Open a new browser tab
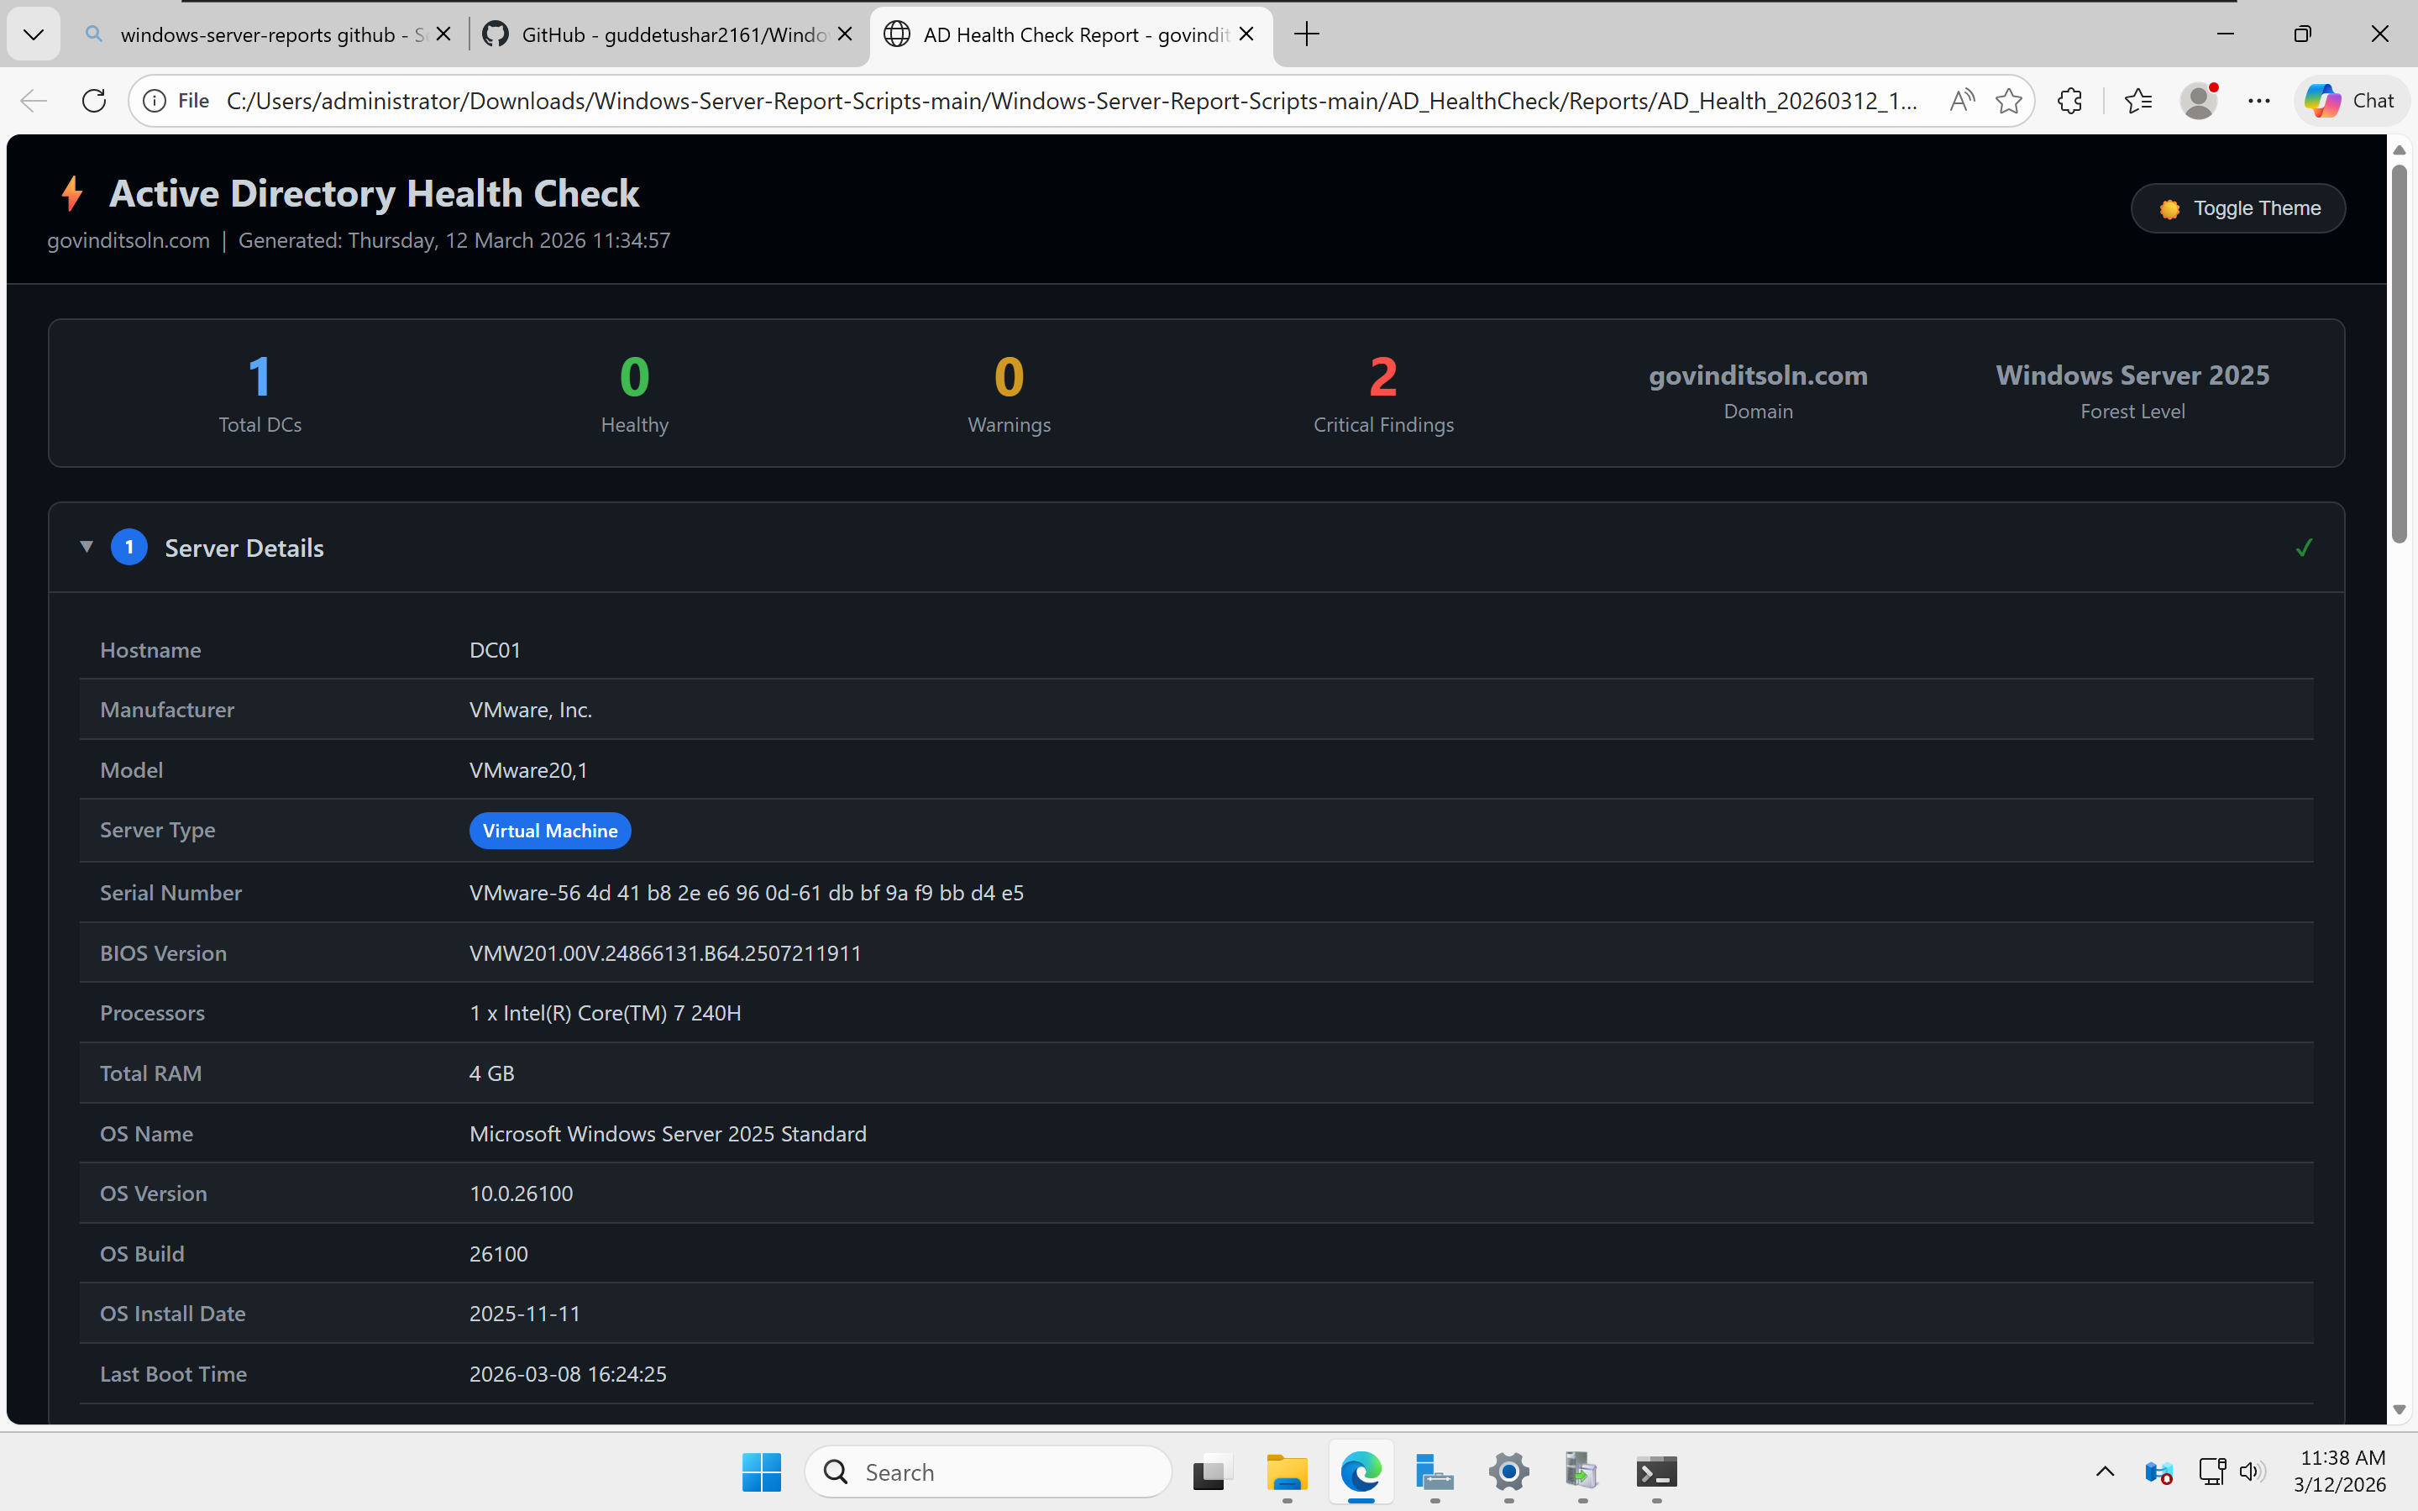The image size is (2418, 1511). tap(1307, 35)
